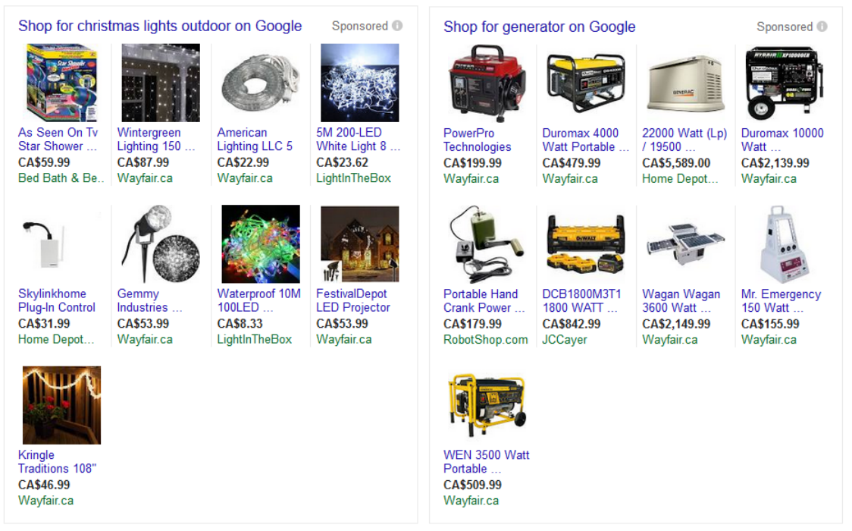The image size is (852, 531).
Task: Open the multicolor Waterproof 10M LED image
Action: [261, 244]
